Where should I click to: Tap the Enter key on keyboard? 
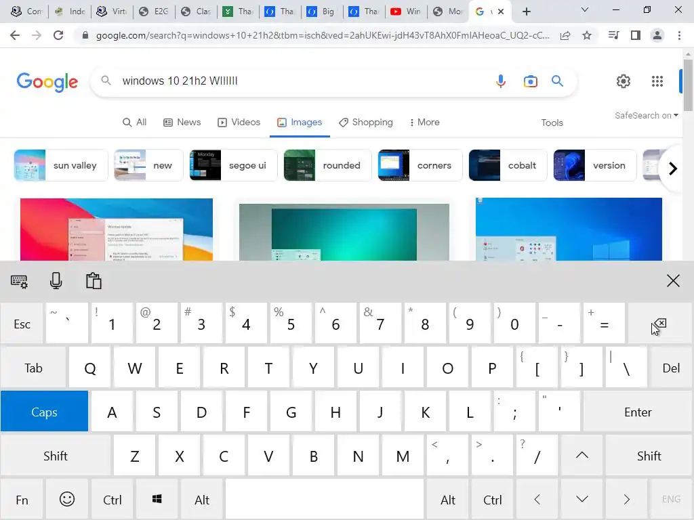638,412
